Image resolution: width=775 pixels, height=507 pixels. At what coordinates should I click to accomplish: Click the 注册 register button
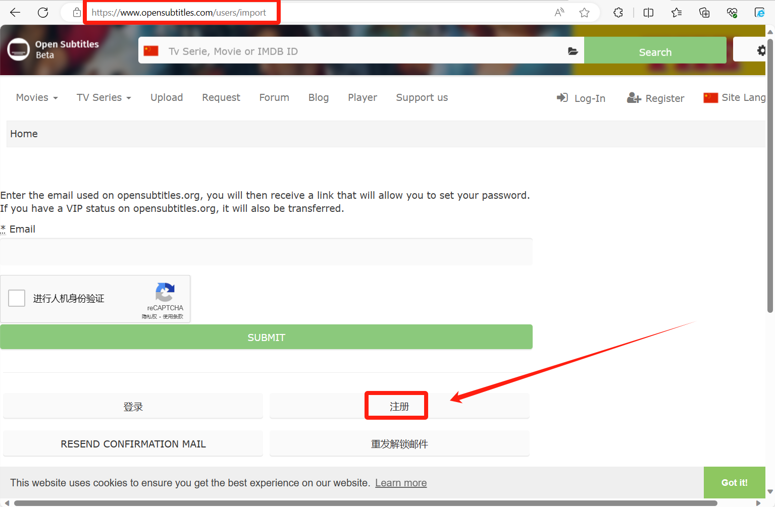click(x=399, y=406)
